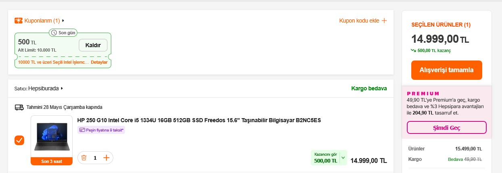The width and height of the screenshot is (502, 173).
Task: Click the HP laptop product thumbnail
Action: click(52, 137)
